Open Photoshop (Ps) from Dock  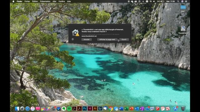tap(85, 109)
